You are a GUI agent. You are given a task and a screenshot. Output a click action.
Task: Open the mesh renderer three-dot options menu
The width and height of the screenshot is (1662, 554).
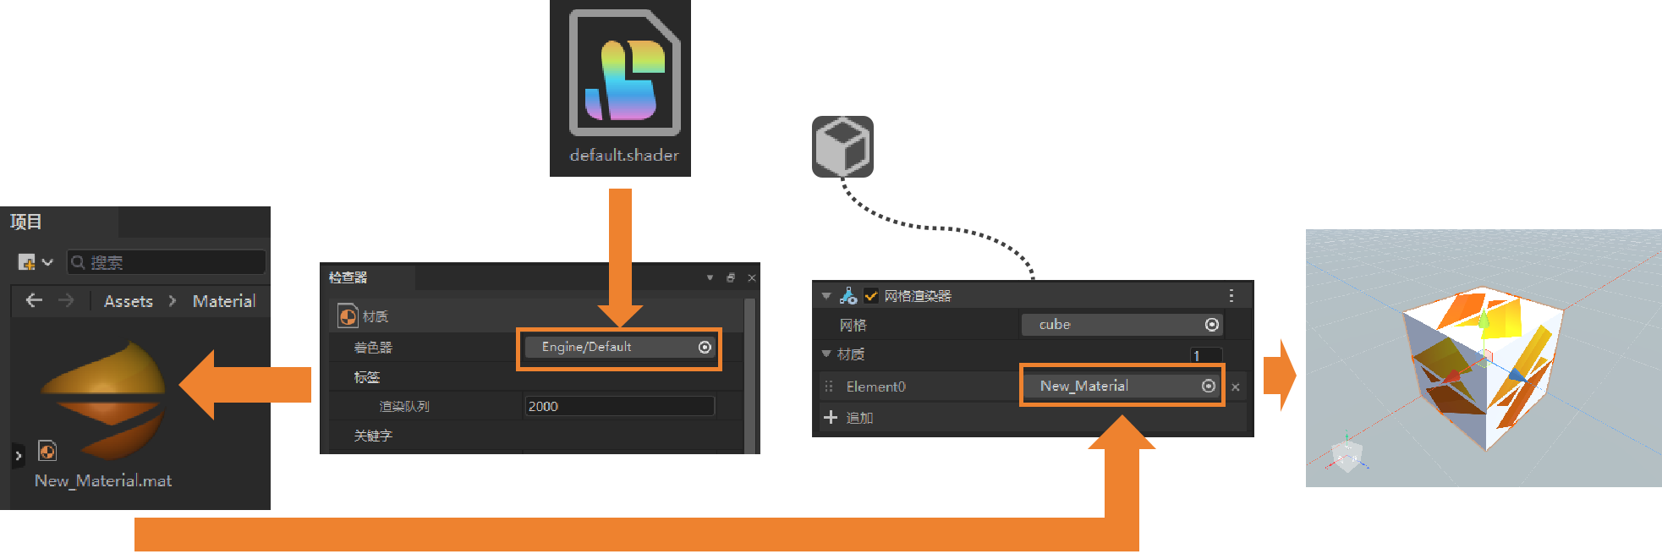[1231, 295]
